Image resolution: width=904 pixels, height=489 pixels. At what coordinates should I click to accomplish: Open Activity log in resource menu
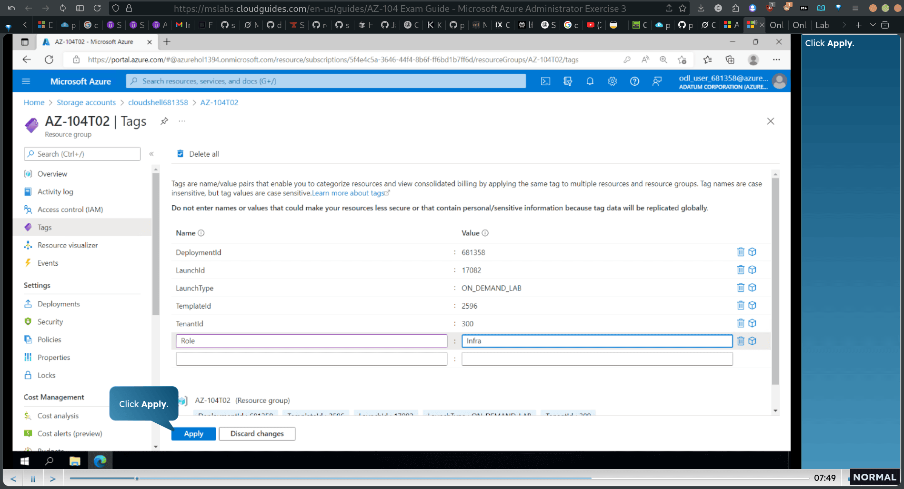coord(55,191)
